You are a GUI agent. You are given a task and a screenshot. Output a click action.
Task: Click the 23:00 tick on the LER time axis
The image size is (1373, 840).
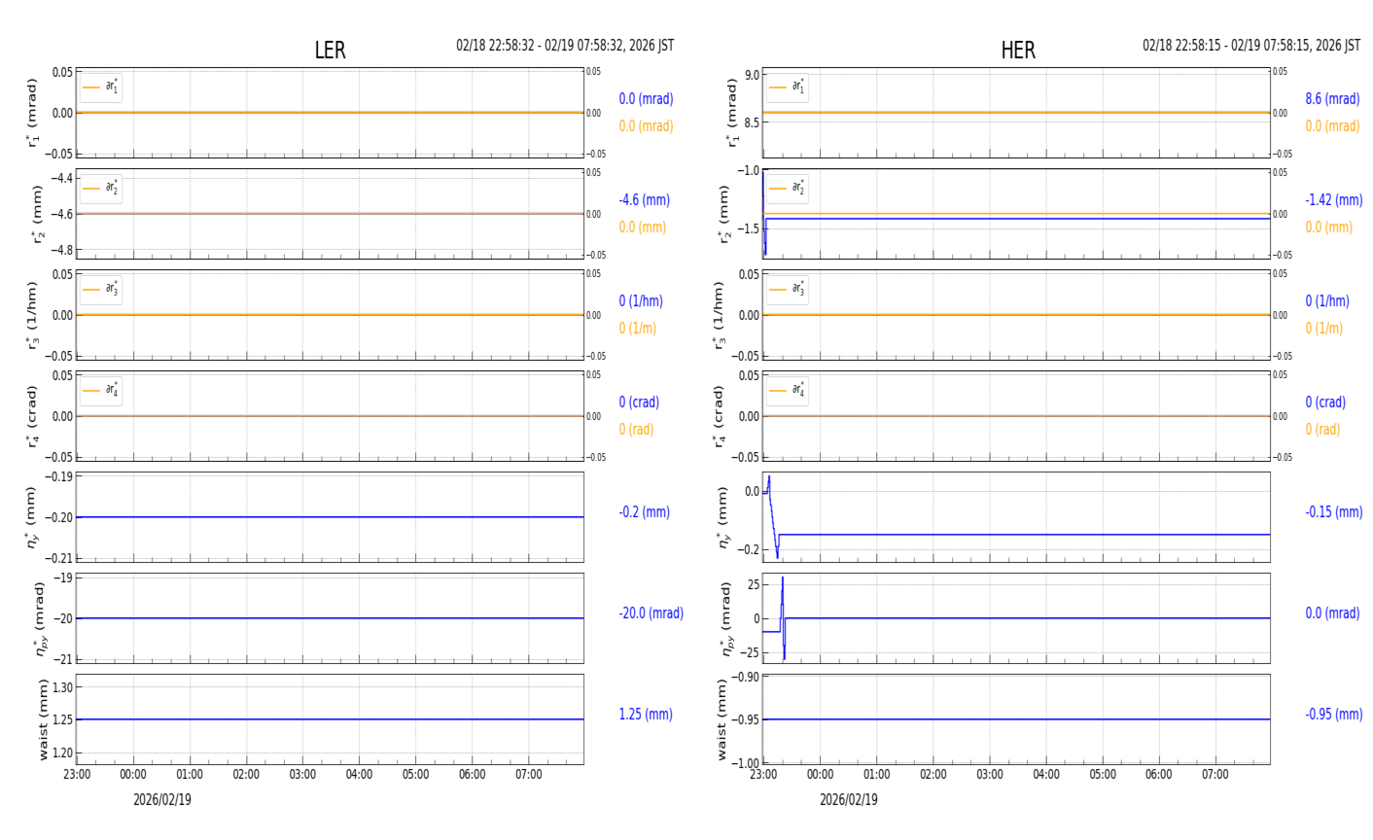click(77, 775)
